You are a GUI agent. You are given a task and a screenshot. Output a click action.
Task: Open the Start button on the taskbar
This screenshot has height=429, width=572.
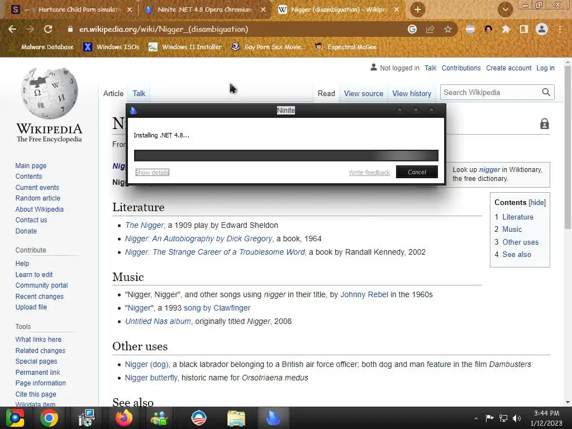15,418
